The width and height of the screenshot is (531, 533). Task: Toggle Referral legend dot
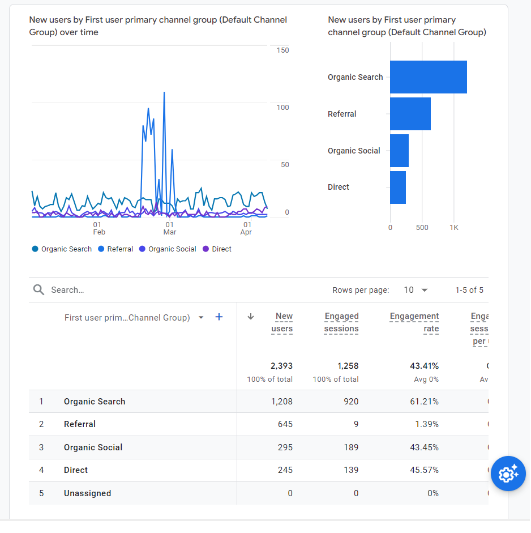point(101,249)
